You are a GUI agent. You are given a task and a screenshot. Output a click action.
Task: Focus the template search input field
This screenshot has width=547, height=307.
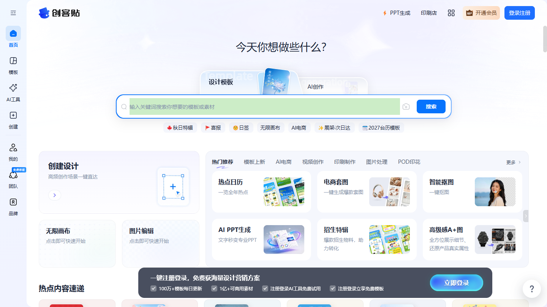pyautogui.click(x=264, y=107)
